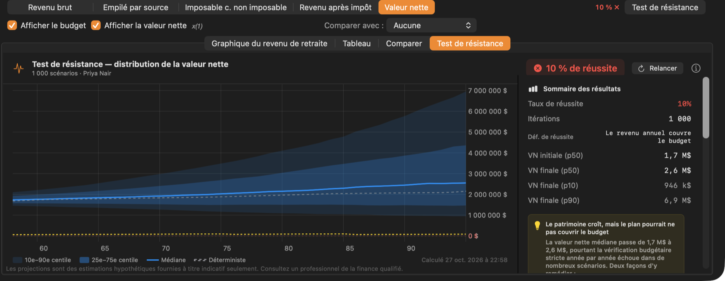This screenshot has width=725, height=281.
Task: Click the 7 000 000 $ axis label
Action: 488,90
